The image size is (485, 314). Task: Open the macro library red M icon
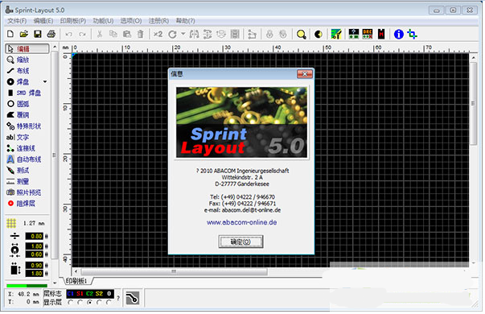381,34
